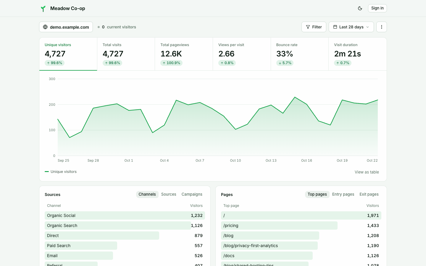Toggle the Unique visitors legend series
The height and width of the screenshot is (266, 426).
(61, 172)
